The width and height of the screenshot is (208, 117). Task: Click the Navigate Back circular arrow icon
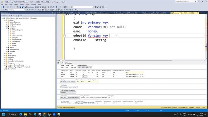(x=4, y=7)
